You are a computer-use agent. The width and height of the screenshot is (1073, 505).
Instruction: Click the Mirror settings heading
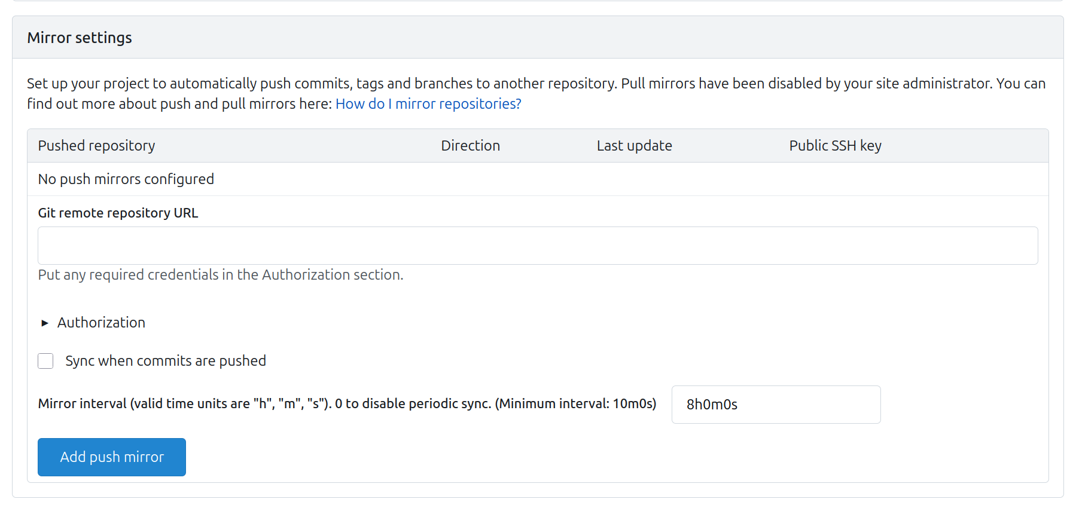tap(80, 38)
